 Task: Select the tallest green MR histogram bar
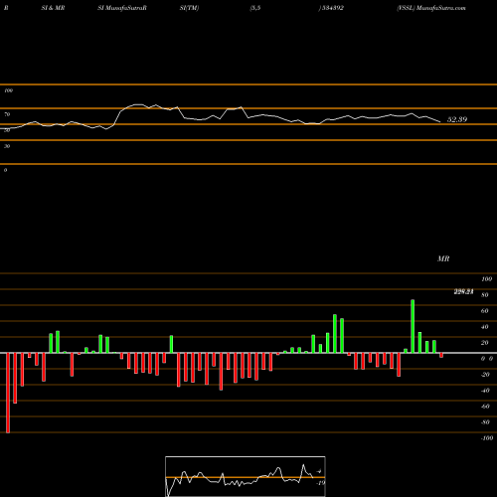413,326
